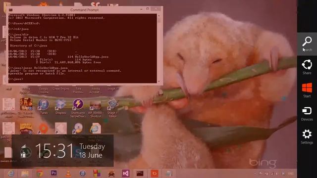Viewport: 317px width, 178px height.
Task: Click the Cheat Engine desktop label
Action: click(60, 89)
